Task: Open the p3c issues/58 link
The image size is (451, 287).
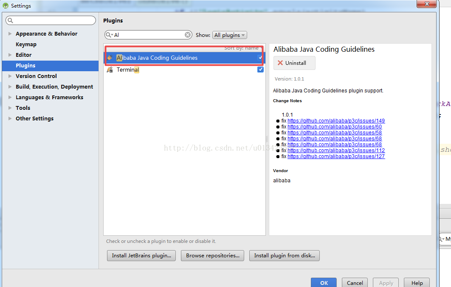Action: (x=335, y=133)
